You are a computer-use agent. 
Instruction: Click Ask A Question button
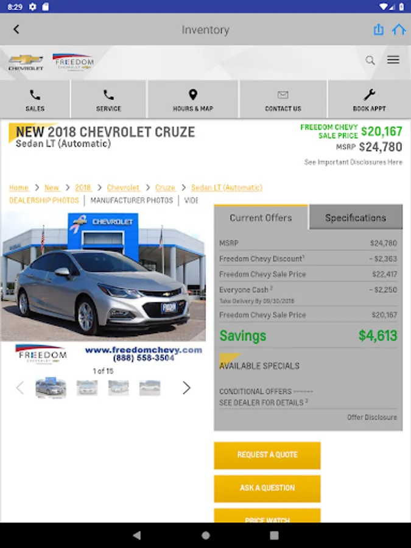tap(267, 488)
